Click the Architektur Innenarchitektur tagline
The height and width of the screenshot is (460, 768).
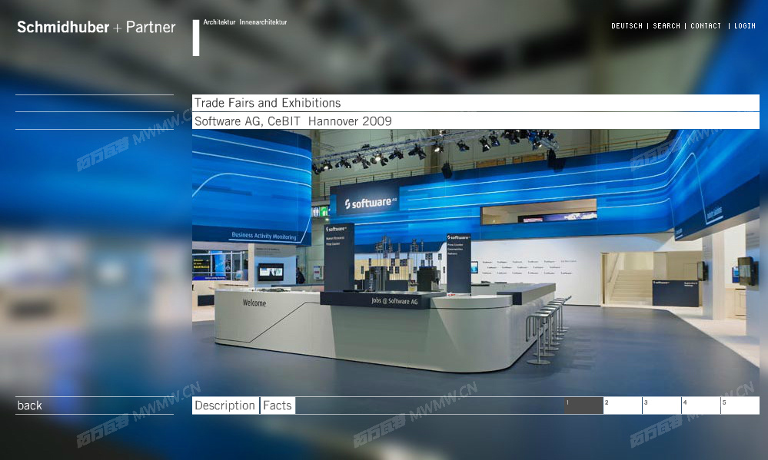pyautogui.click(x=245, y=22)
